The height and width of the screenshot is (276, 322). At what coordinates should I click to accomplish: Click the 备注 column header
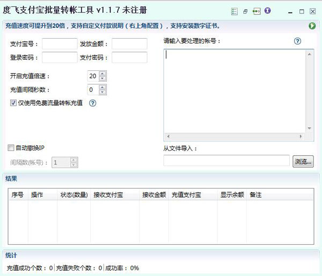(x=280, y=194)
